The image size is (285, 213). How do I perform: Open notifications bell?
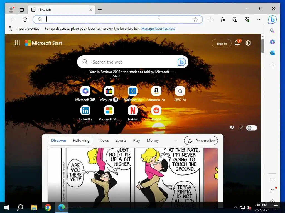click(237, 43)
